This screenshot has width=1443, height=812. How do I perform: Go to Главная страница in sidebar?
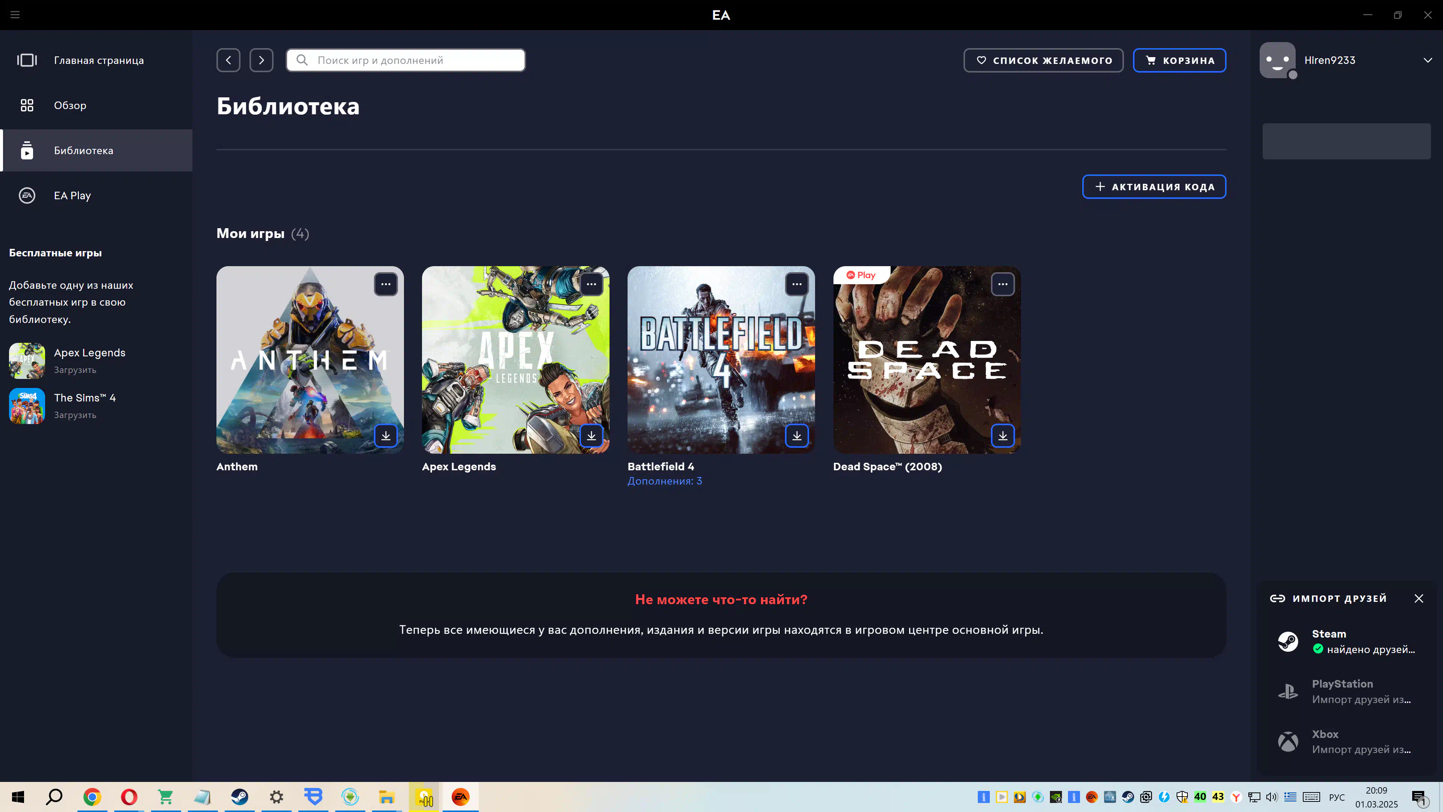(96, 60)
